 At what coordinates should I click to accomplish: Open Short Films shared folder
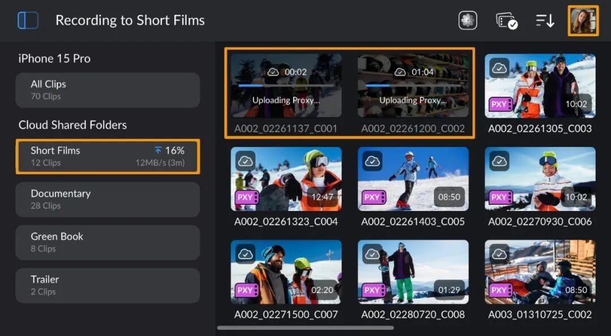pos(107,156)
